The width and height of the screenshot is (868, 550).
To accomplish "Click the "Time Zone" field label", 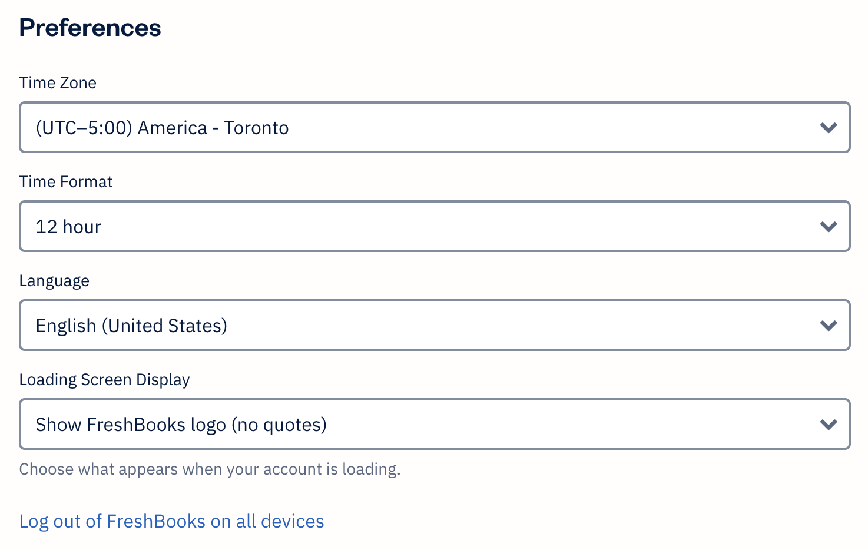I will tap(58, 83).
